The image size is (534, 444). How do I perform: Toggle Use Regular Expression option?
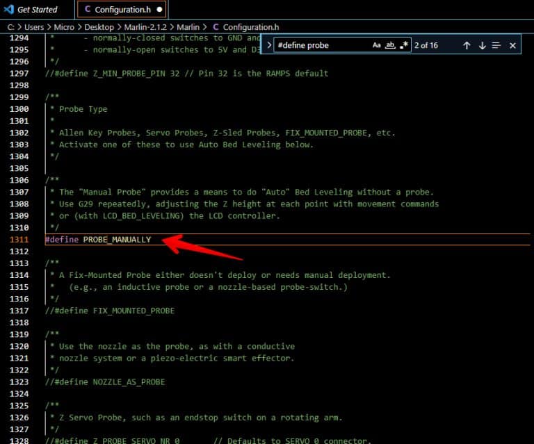tap(404, 45)
